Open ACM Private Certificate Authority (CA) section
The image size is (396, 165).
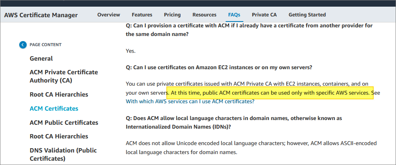click(64, 76)
